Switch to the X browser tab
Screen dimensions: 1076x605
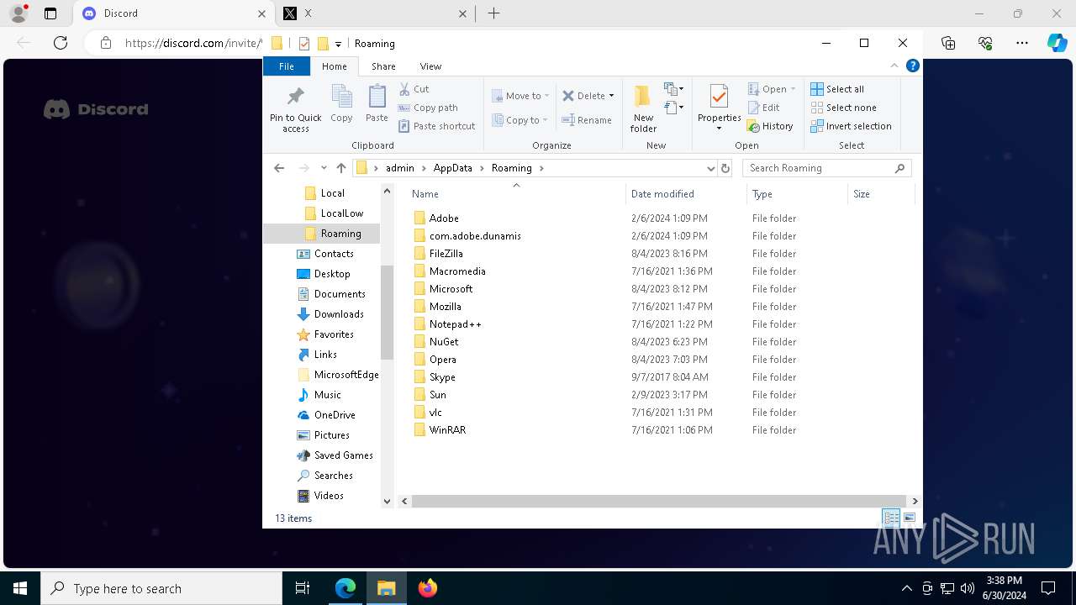tap(375, 13)
